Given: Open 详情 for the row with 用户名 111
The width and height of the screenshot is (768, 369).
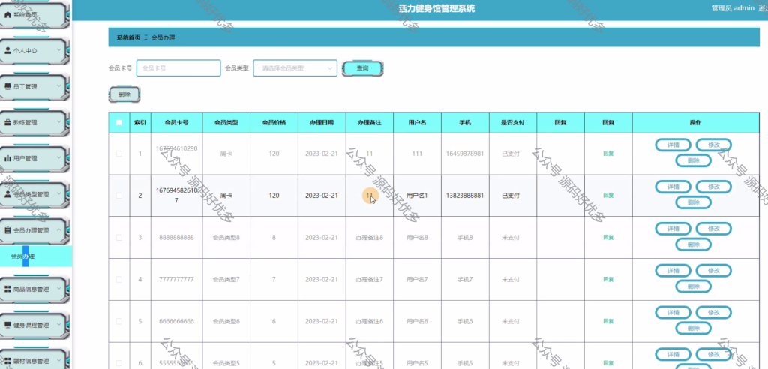Looking at the screenshot, I should (673, 145).
